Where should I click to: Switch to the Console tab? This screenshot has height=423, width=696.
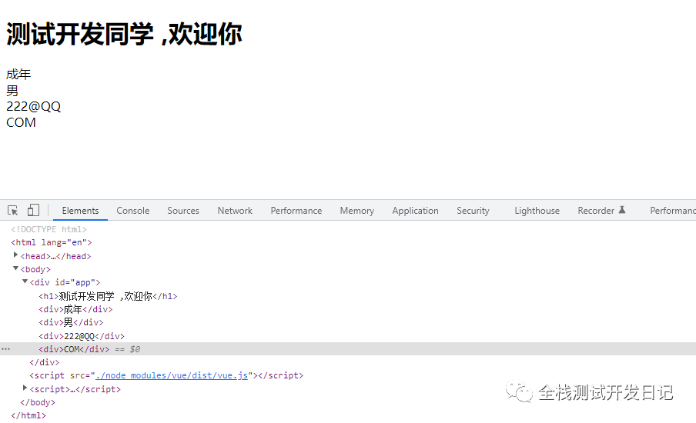(x=132, y=211)
